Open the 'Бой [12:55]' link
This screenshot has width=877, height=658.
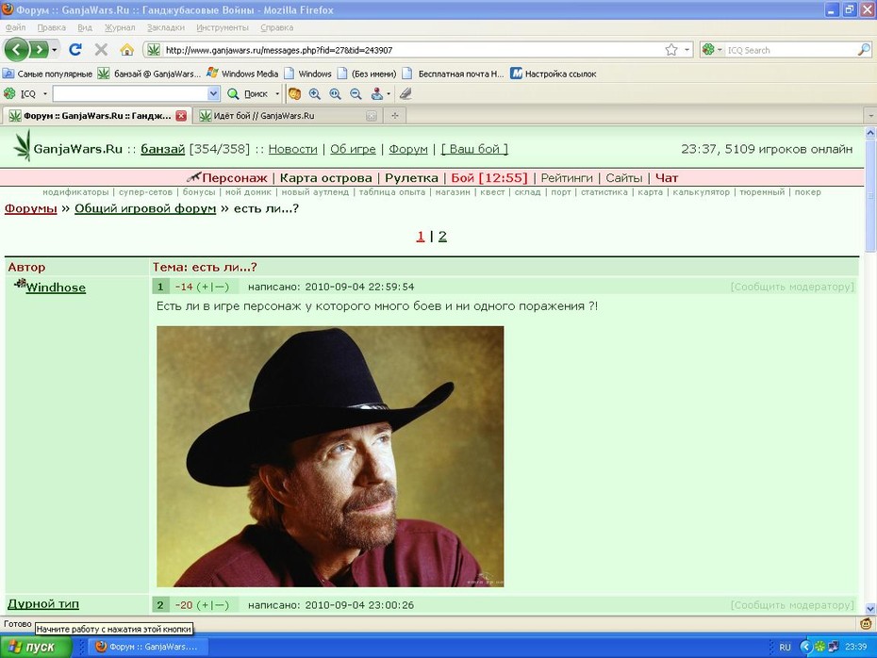tap(488, 178)
